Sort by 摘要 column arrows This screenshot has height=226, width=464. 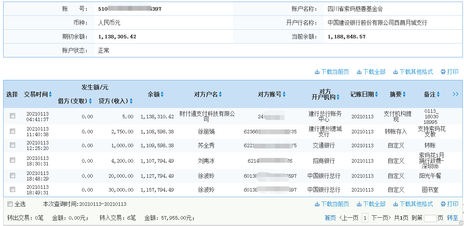[x=404, y=94]
